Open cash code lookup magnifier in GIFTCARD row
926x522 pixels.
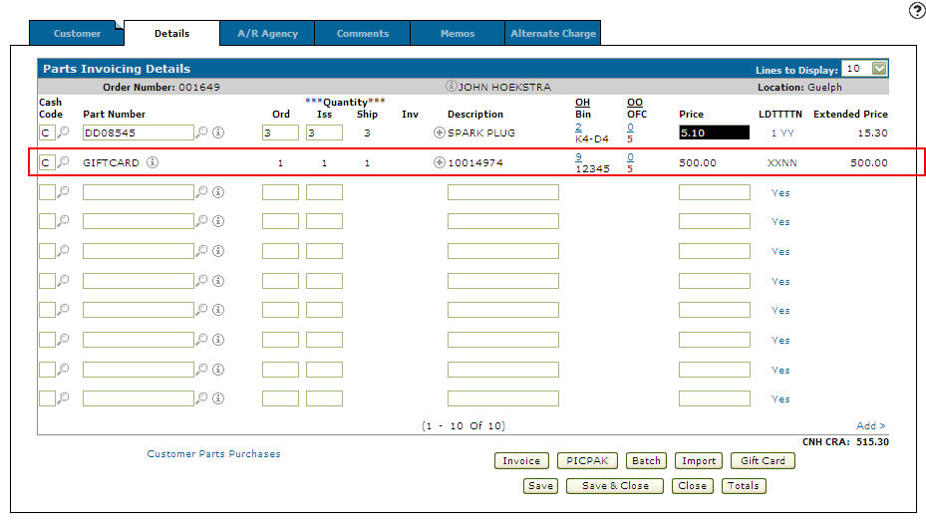point(63,161)
